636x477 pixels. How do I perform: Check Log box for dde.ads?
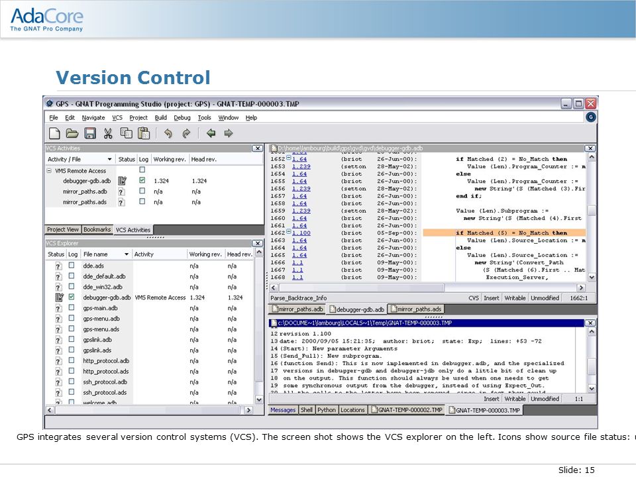72,265
